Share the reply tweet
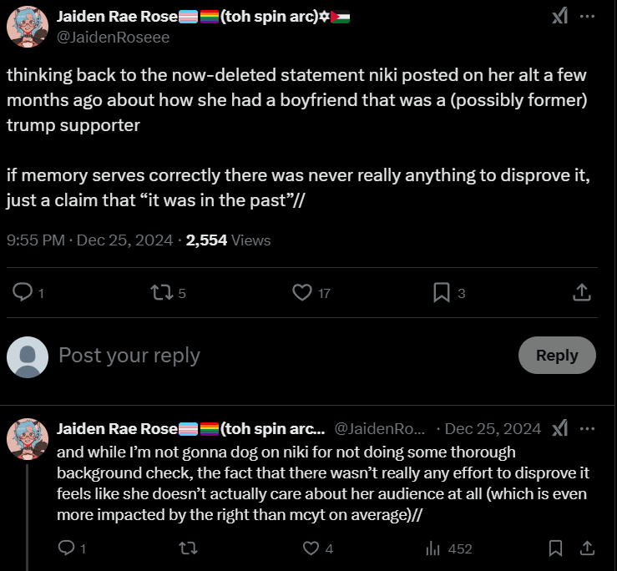Viewport: 617px width, 571px height. [x=587, y=548]
